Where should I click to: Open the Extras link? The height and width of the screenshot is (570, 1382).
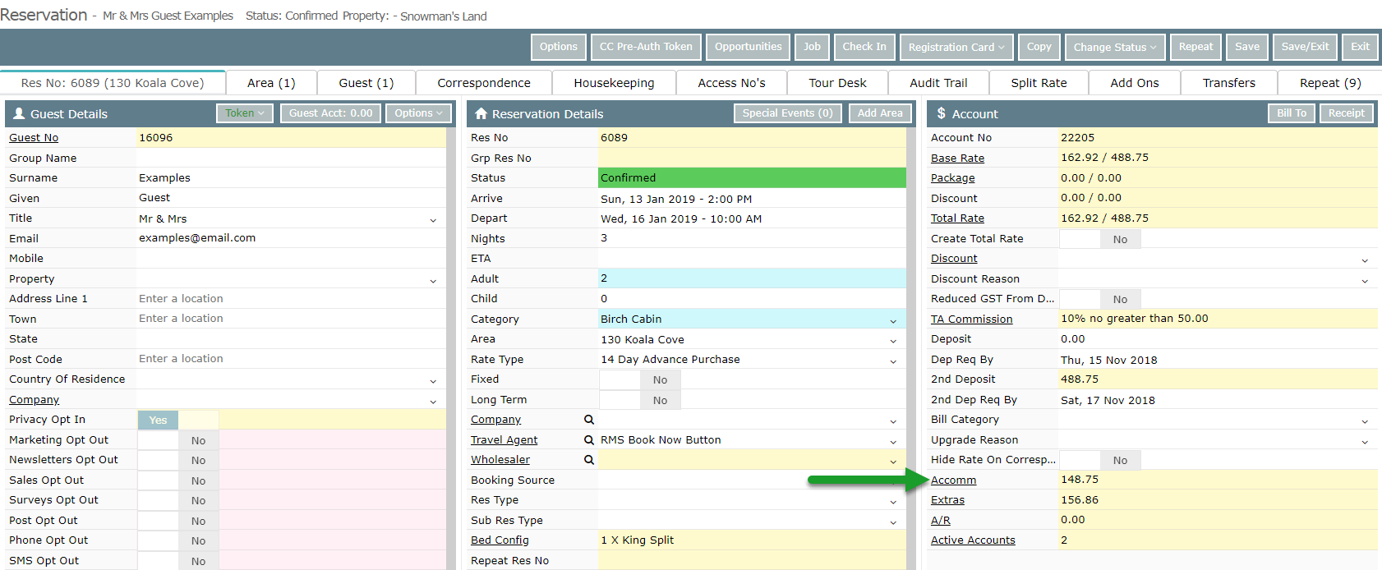click(x=947, y=500)
